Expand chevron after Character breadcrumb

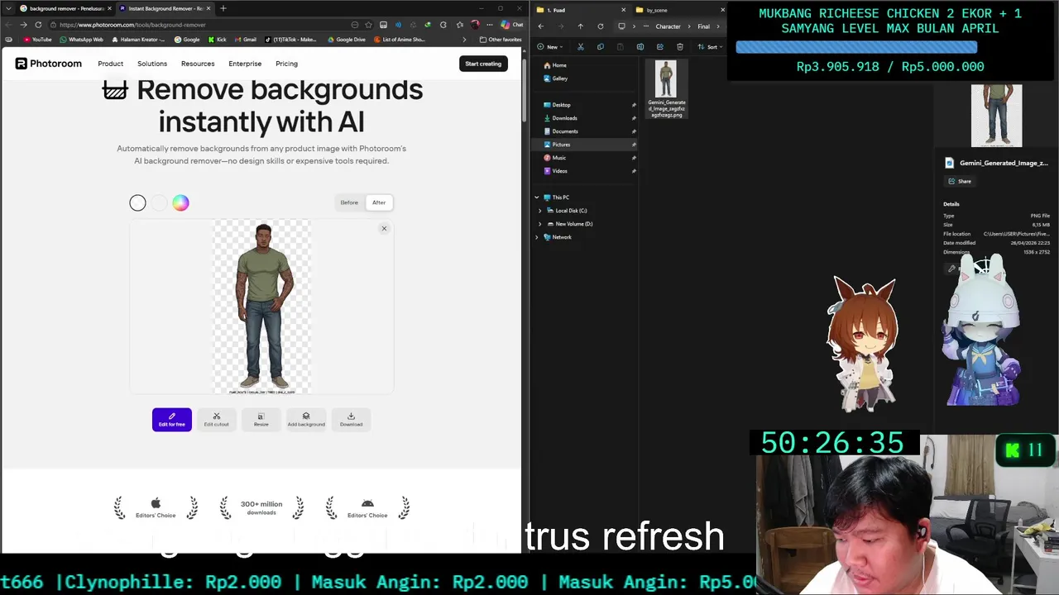point(688,26)
